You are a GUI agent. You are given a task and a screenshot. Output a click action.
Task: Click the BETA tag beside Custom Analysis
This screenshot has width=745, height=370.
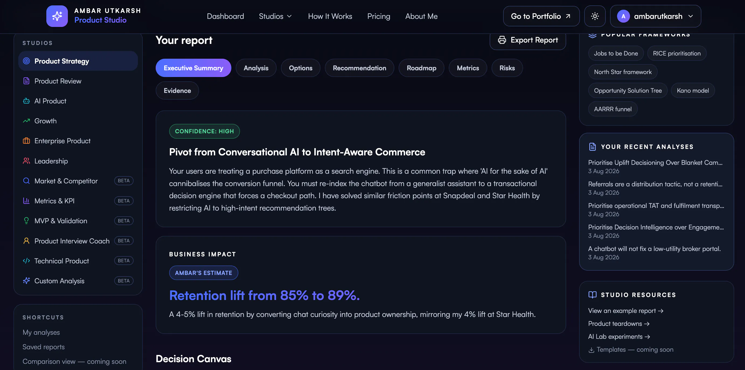(x=123, y=281)
